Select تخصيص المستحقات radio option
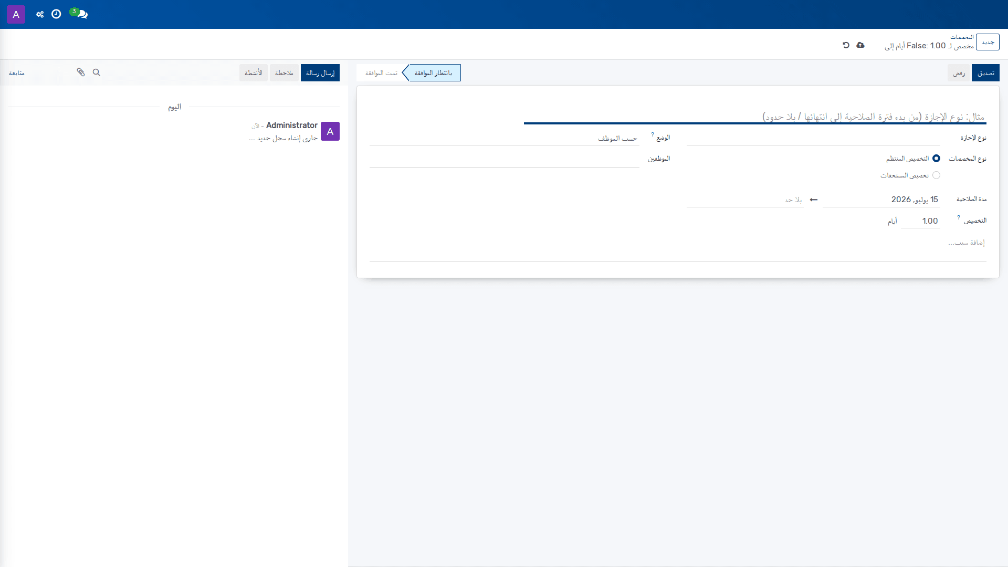The height and width of the screenshot is (567, 1008). point(937,175)
